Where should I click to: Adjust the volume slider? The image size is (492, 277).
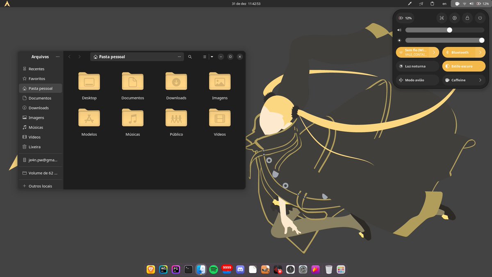pyautogui.click(x=444, y=30)
